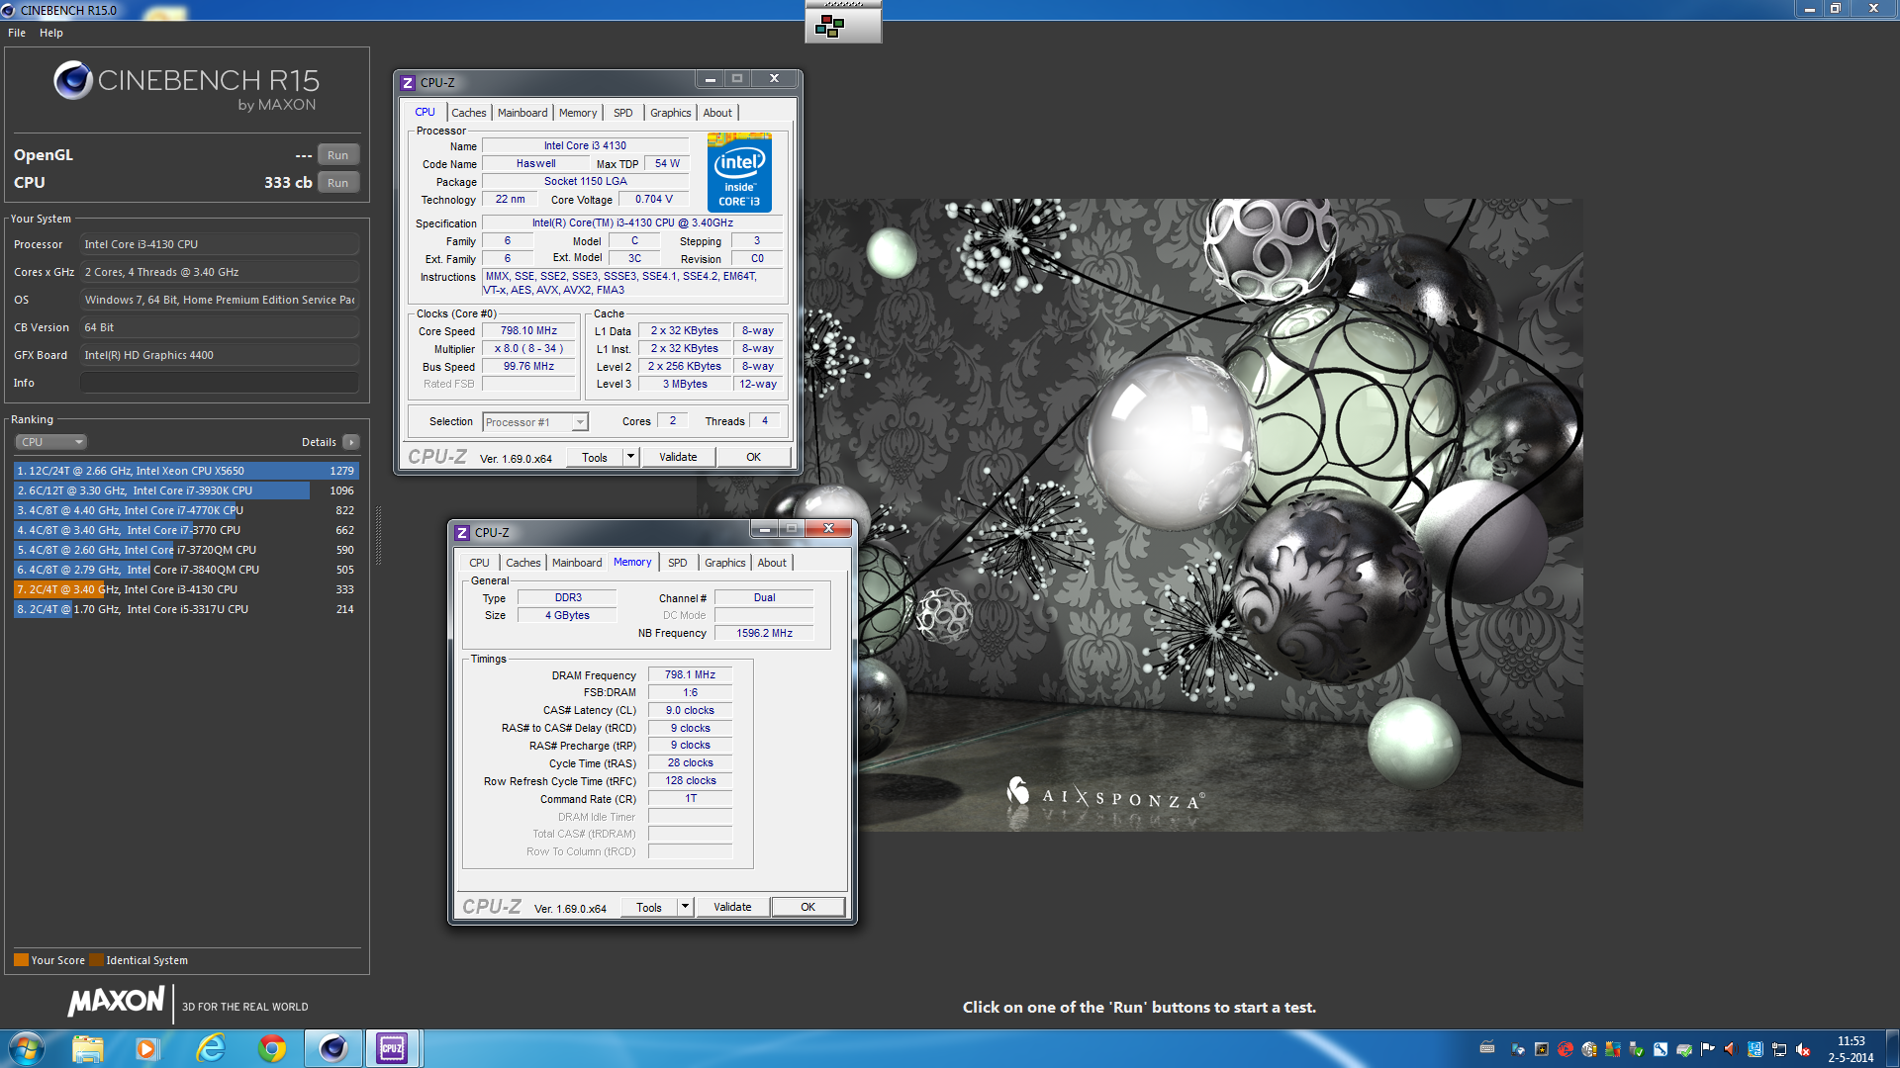The width and height of the screenshot is (1900, 1068).
Task: Click Validate in the upper CPU-Z window
Action: point(678,457)
